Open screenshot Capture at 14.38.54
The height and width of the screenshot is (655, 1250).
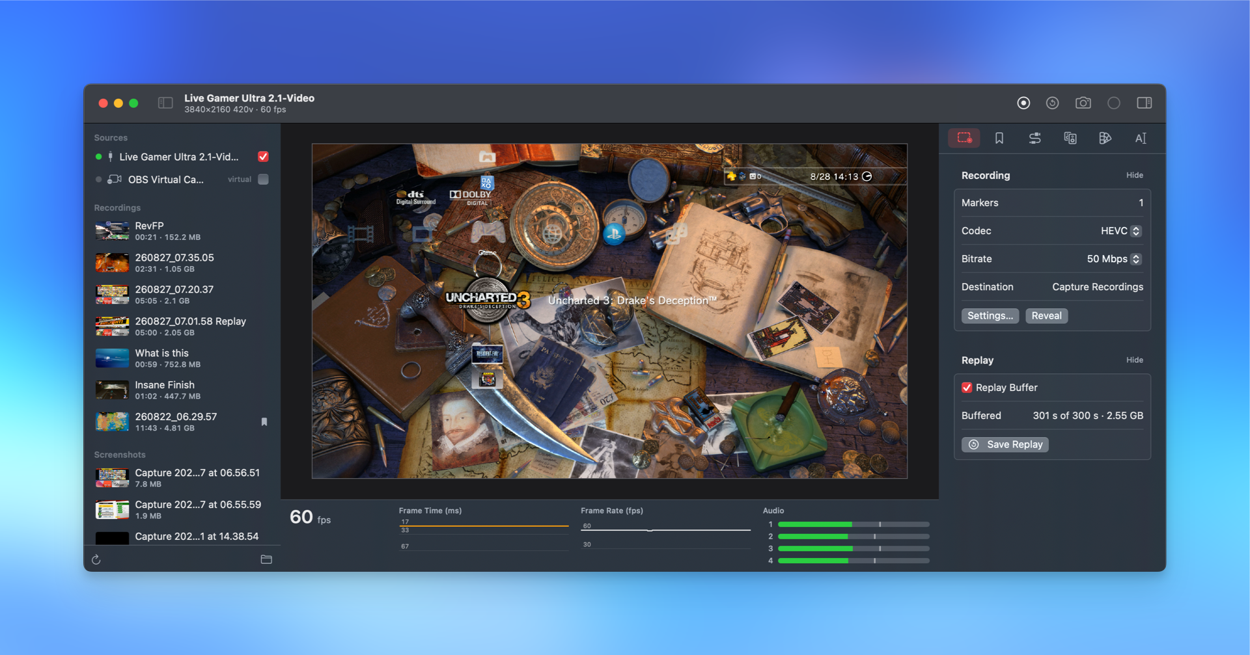[x=182, y=537]
